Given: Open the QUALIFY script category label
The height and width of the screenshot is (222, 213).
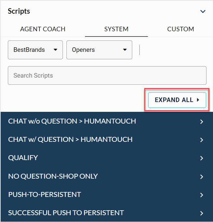Looking at the screenshot, I should (23, 158).
